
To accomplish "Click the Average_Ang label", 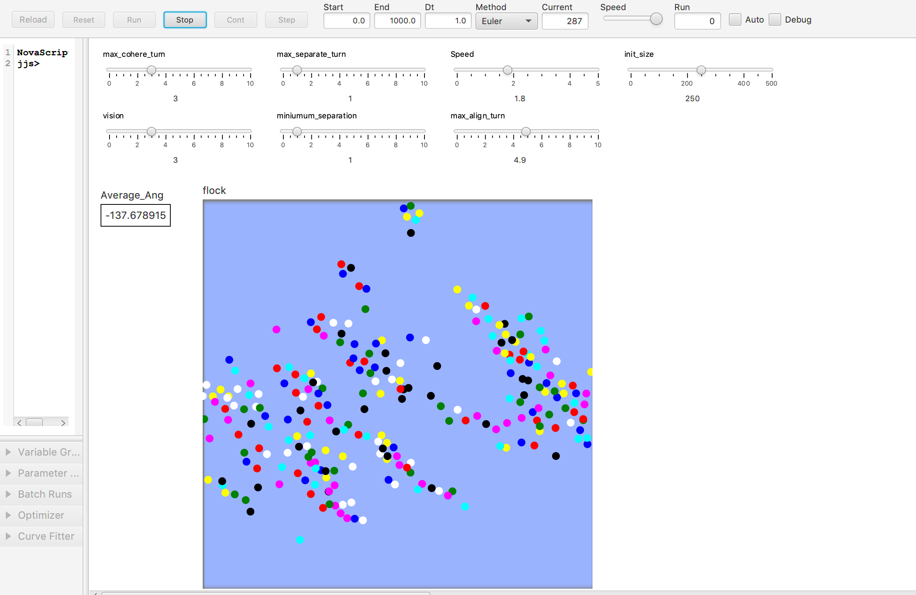I will tap(132, 195).
